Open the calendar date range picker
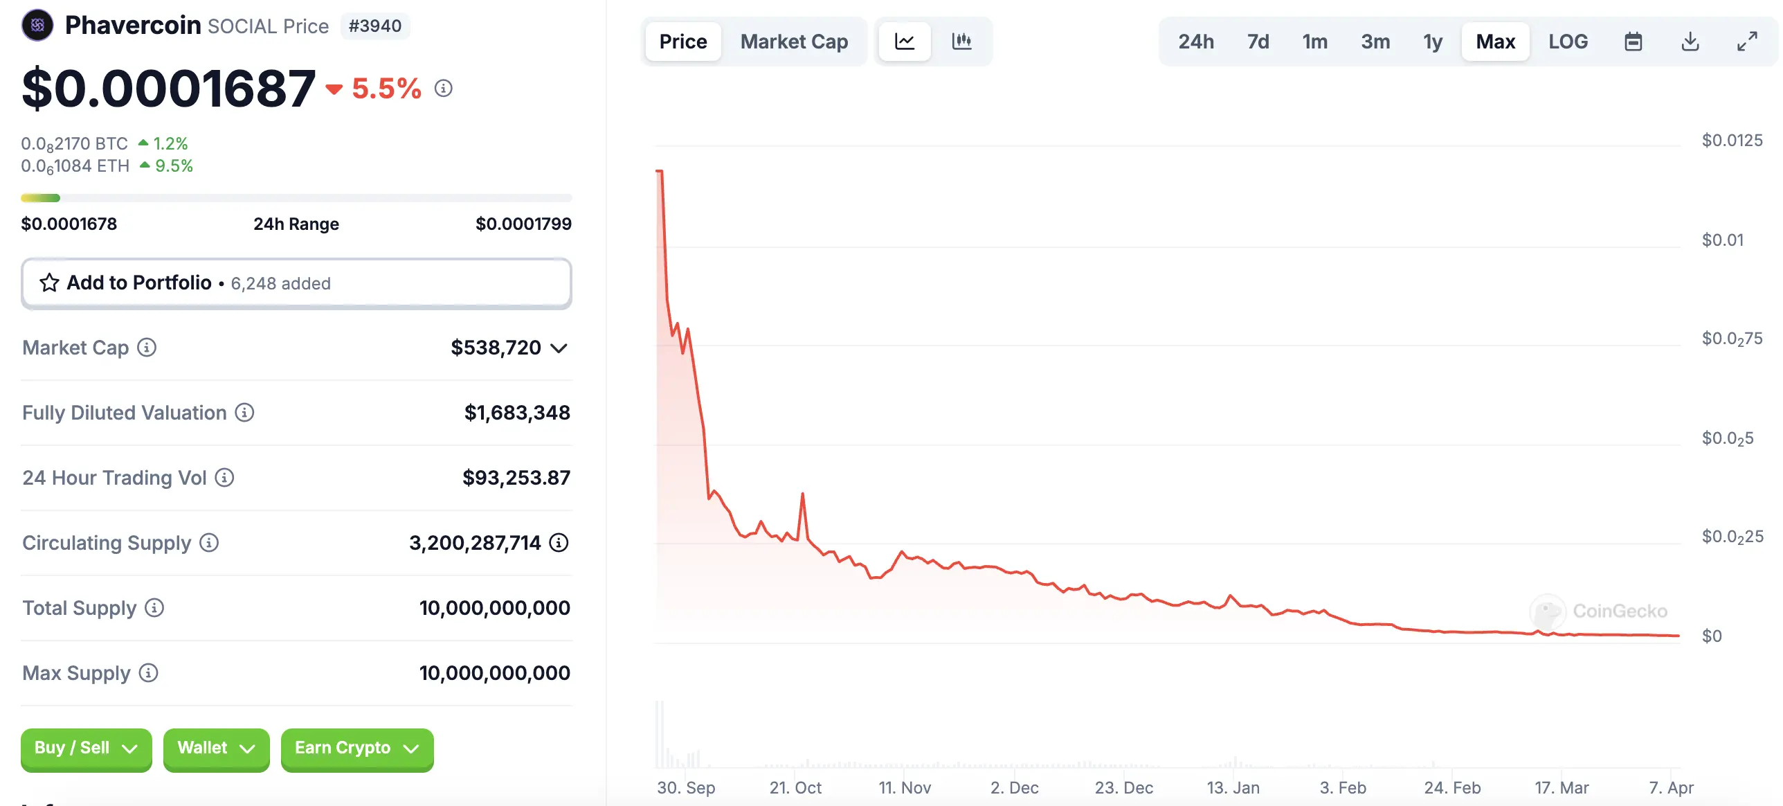The height and width of the screenshot is (806, 1783). point(1633,42)
